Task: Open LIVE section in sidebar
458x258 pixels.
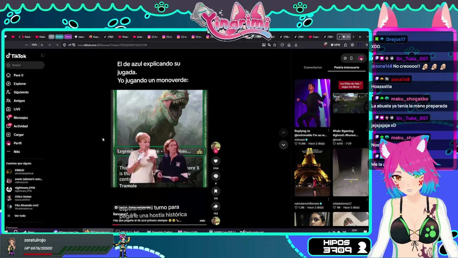Action: 14,109
